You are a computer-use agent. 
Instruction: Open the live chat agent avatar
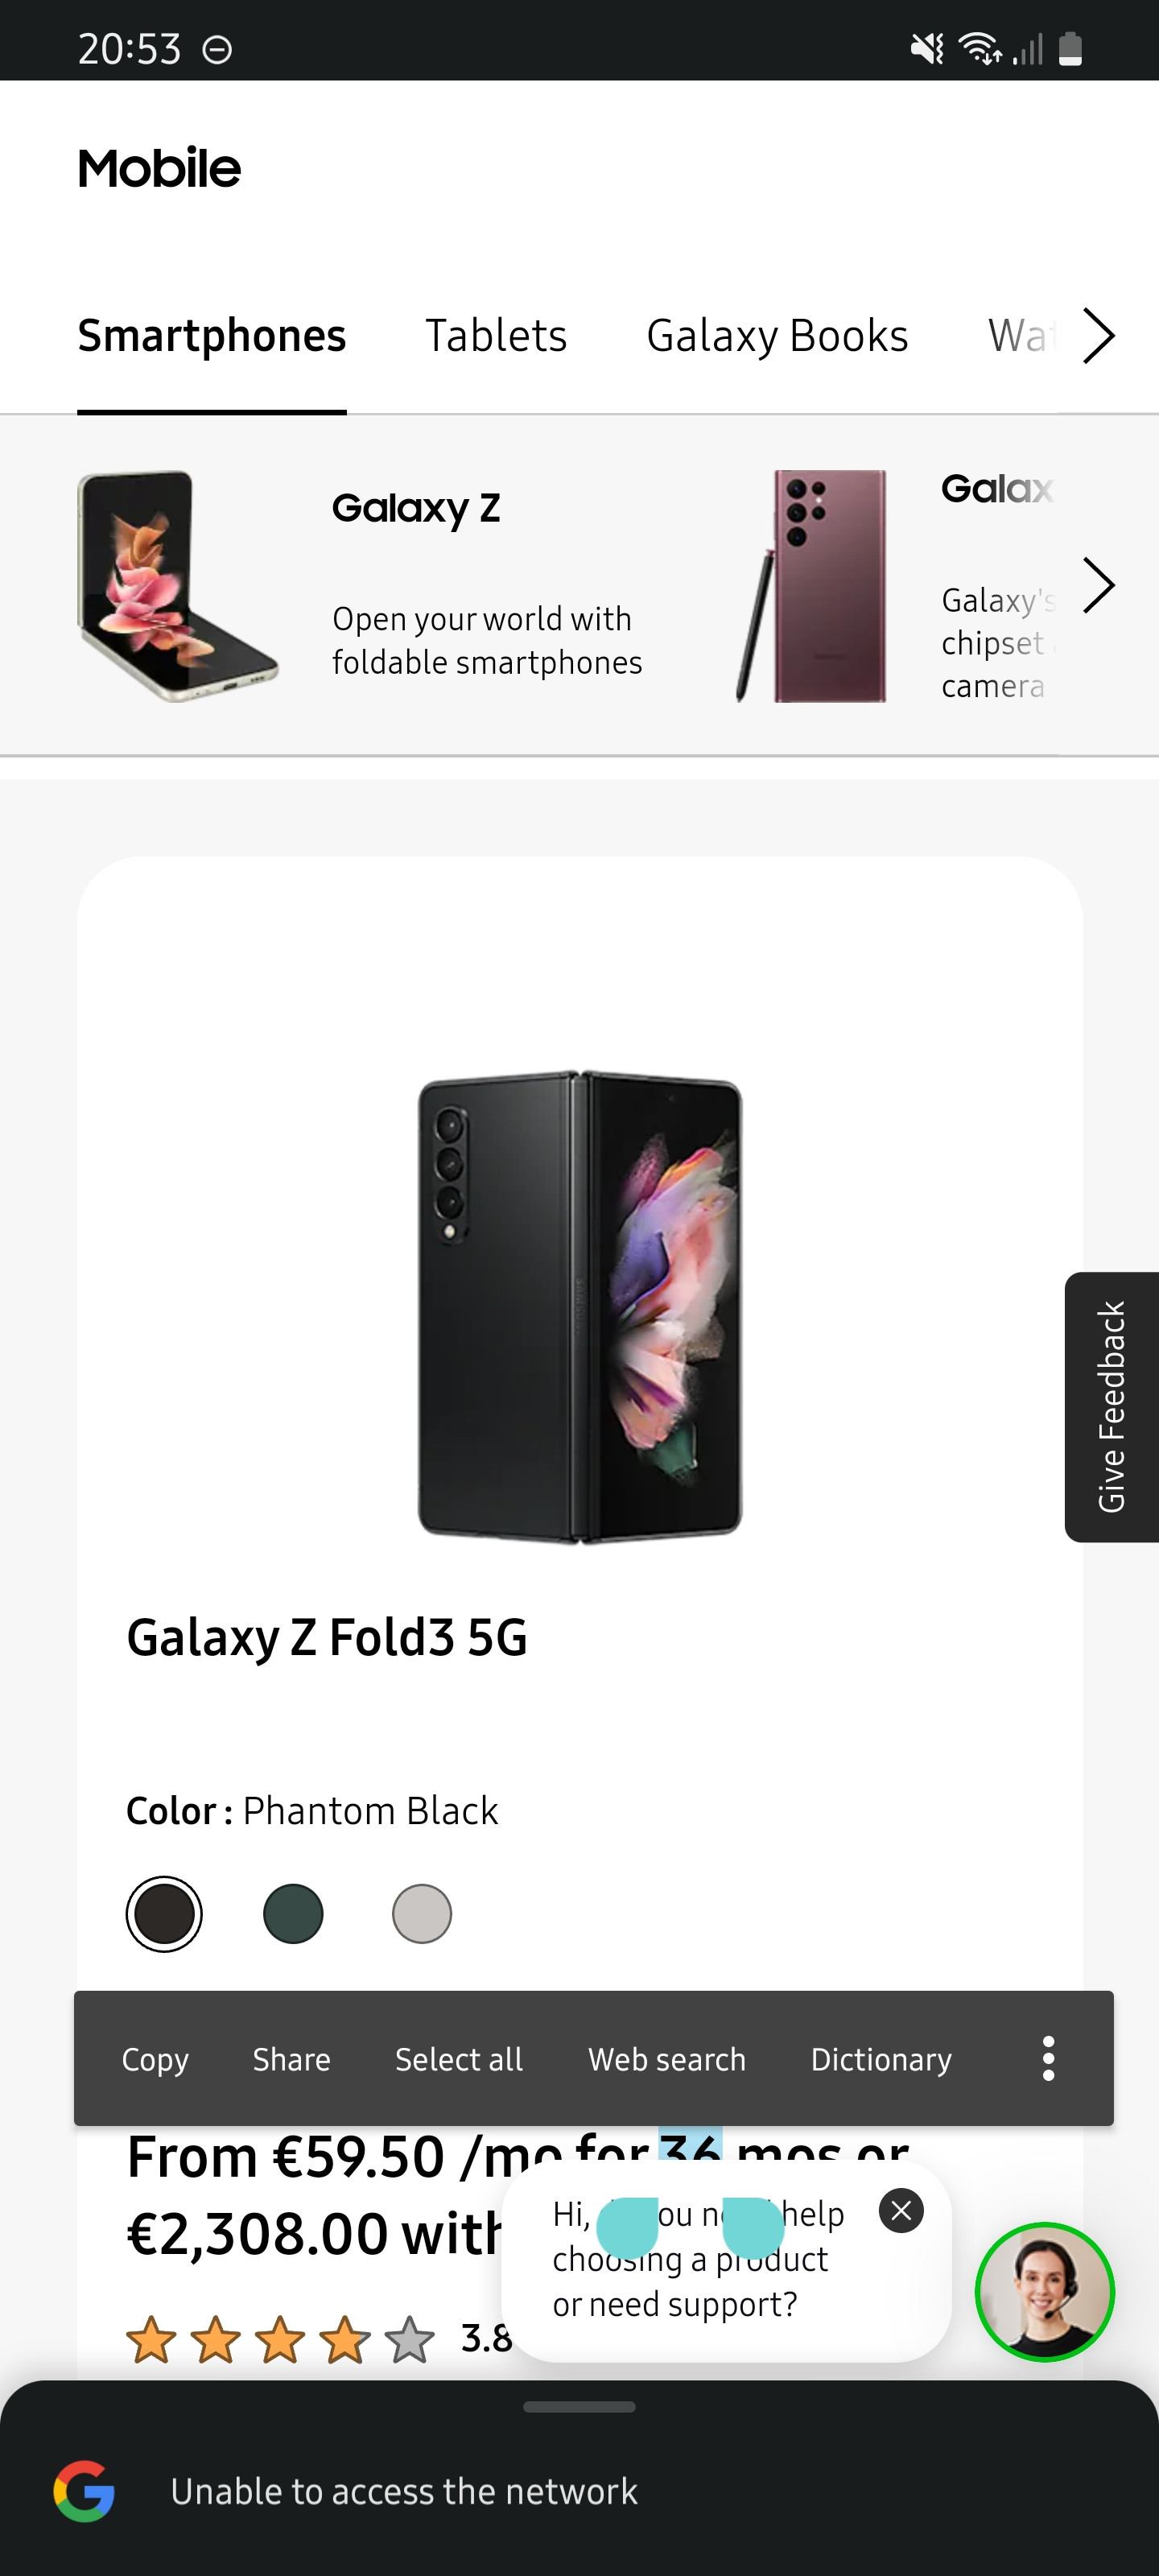pos(1045,2292)
